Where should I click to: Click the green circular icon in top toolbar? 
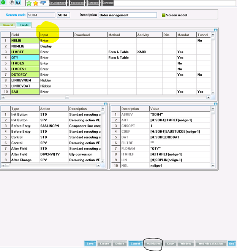pyautogui.click(x=3, y=3)
